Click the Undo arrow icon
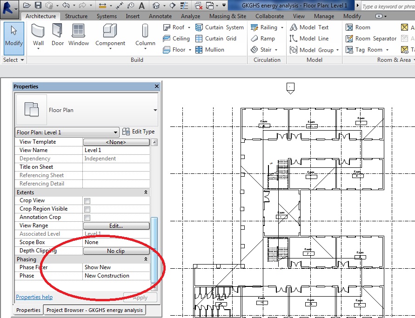This screenshot has height=318, width=415. (x=66, y=5)
